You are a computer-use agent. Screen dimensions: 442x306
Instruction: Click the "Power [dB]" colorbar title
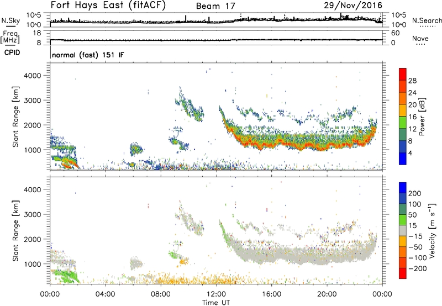422,117
